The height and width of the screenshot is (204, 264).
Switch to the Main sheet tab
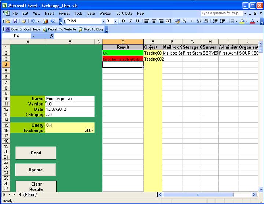point(29,194)
